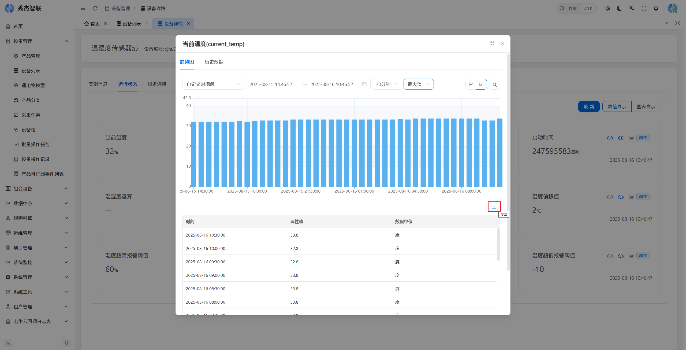This screenshot has width=686, height=350.
Task: Open the 30分钟 interval dropdown
Action: point(386,84)
